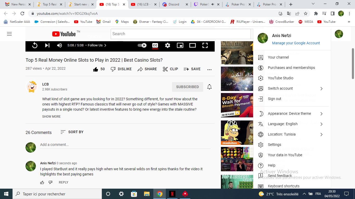Viewport: 355px width, 199px height.
Task: Expand the Switch account submenu
Action: coord(292,88)
